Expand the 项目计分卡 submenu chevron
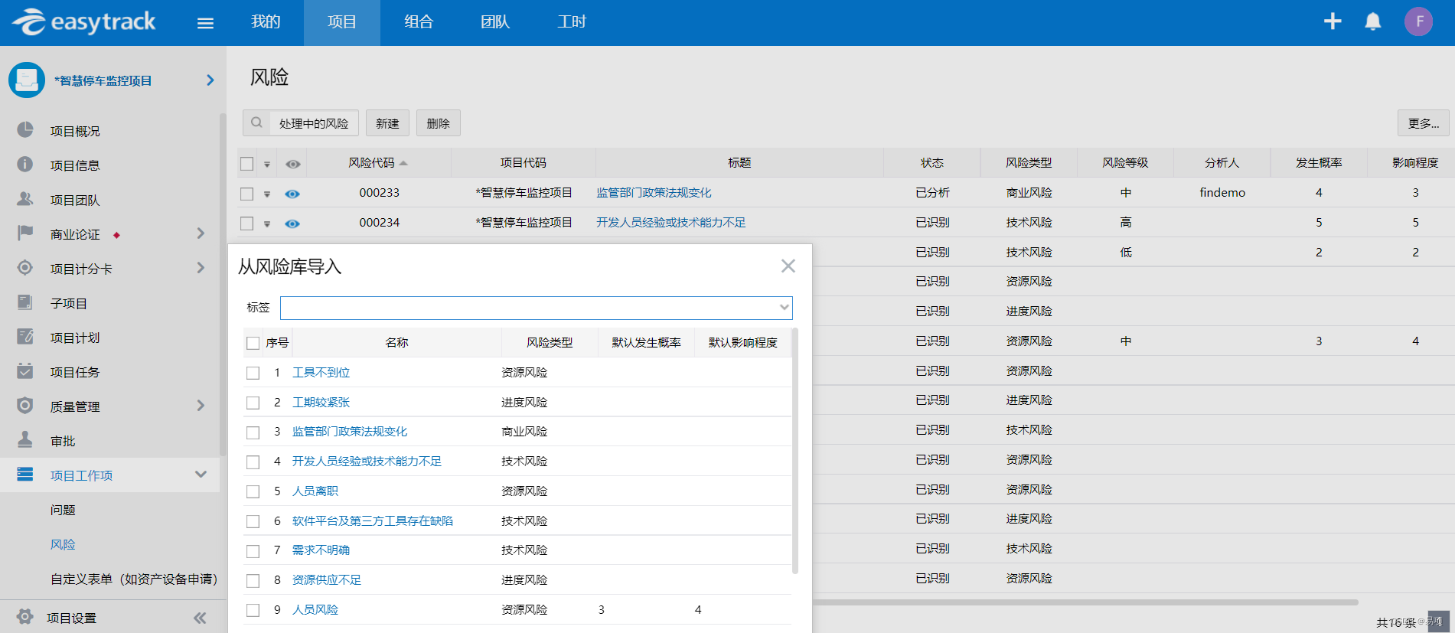Viewport: 1455px width, 633px height. (x=201, y=267)
